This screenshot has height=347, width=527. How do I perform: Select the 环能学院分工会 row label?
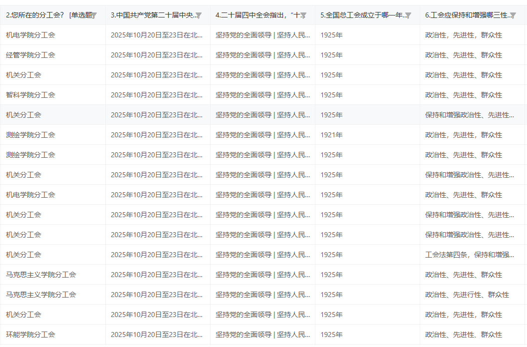click(30, 335)
